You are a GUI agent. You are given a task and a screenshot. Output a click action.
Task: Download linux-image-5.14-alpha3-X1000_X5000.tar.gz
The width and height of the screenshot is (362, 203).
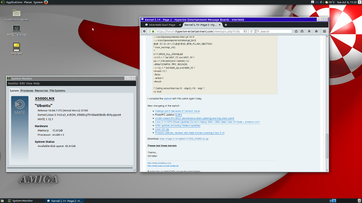[x=184, y=139]
